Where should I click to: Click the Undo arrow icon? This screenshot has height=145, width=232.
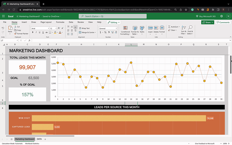coord(3,28)
